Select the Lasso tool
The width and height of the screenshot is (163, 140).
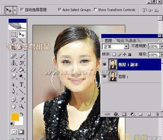(13, 41)
